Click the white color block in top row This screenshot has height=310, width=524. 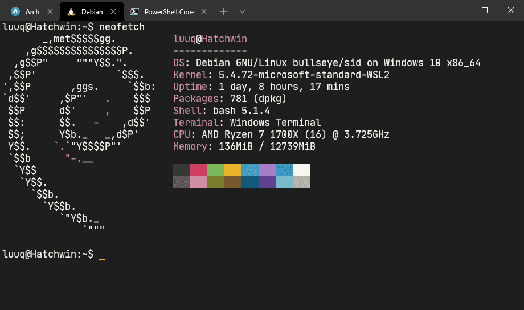pyautogui.click(x=301, y=170)
